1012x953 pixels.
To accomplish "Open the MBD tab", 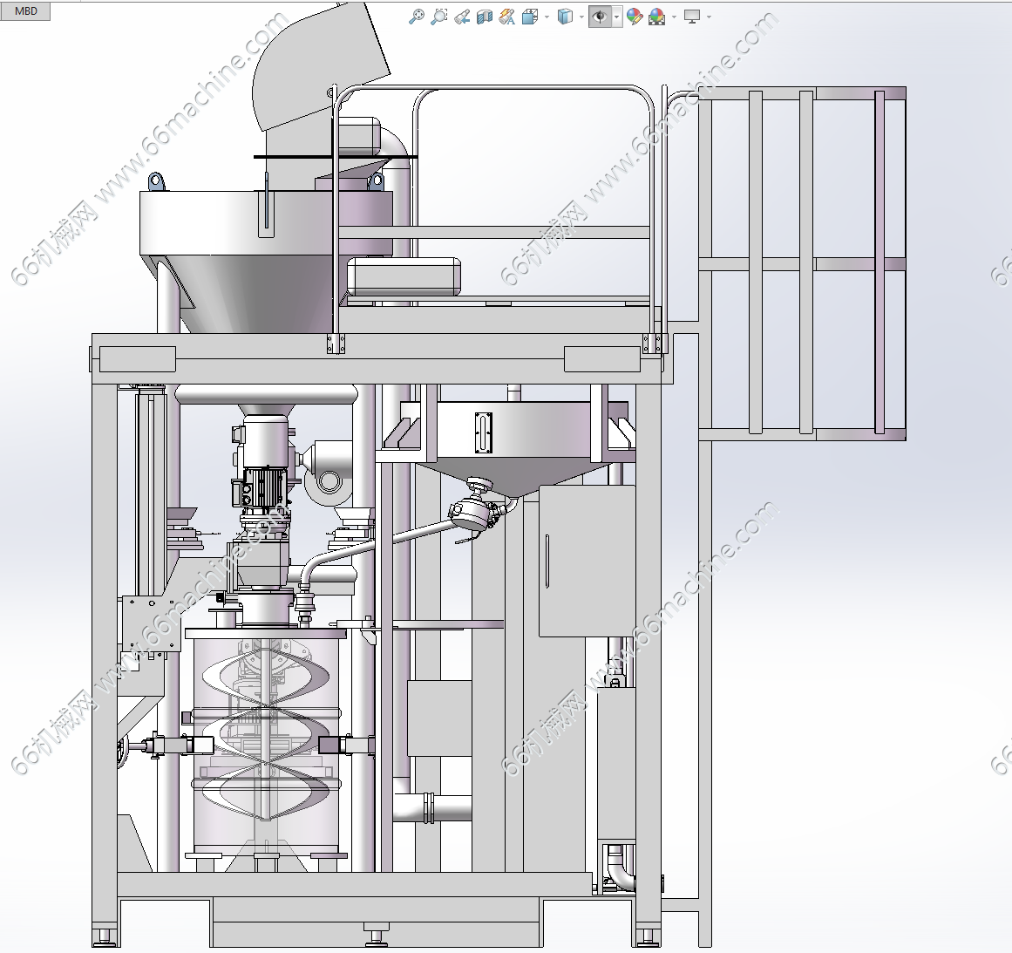I will click(x=26, y=11).
